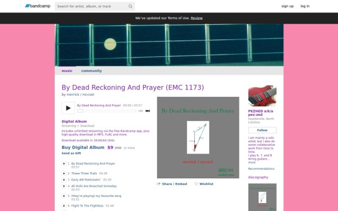Click the Wishlist heart icon

click(x=196, y=184)
